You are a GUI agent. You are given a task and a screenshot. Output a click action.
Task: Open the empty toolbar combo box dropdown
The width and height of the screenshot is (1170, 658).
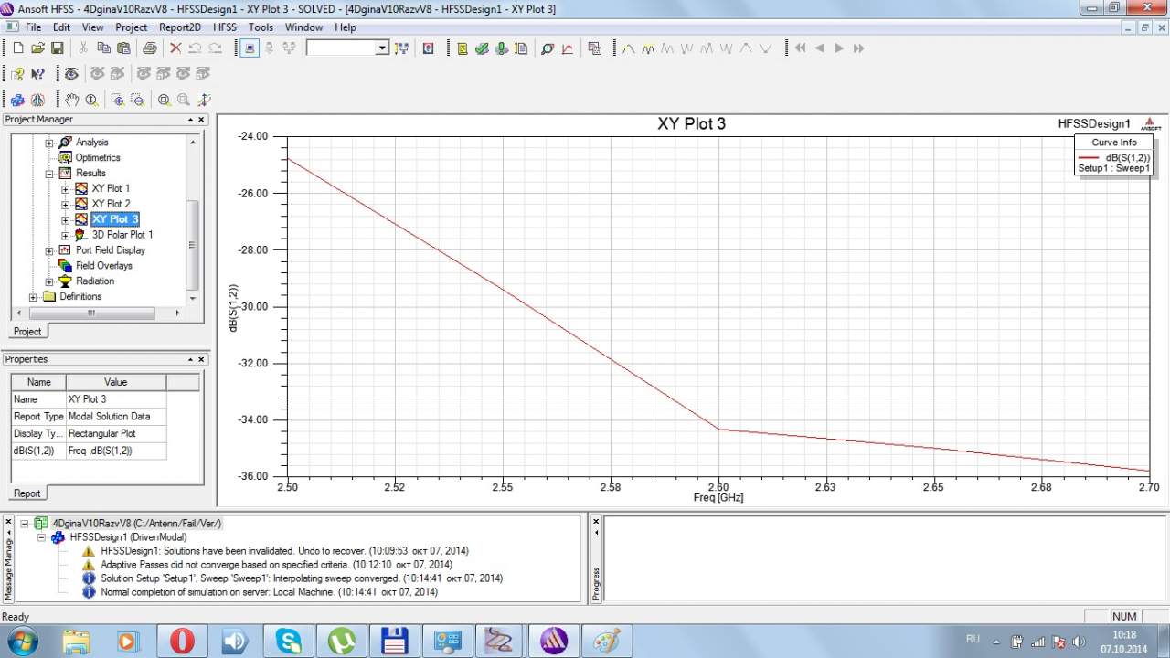382,48
